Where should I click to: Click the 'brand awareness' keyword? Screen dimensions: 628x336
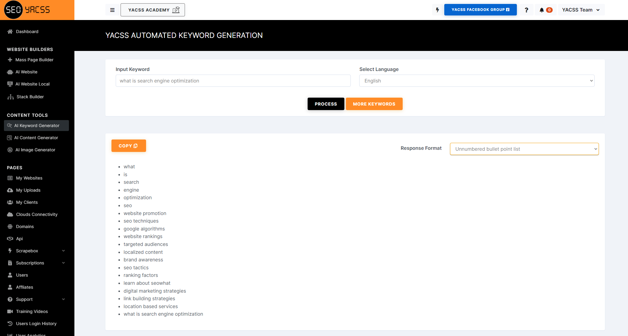coord(143,260)
